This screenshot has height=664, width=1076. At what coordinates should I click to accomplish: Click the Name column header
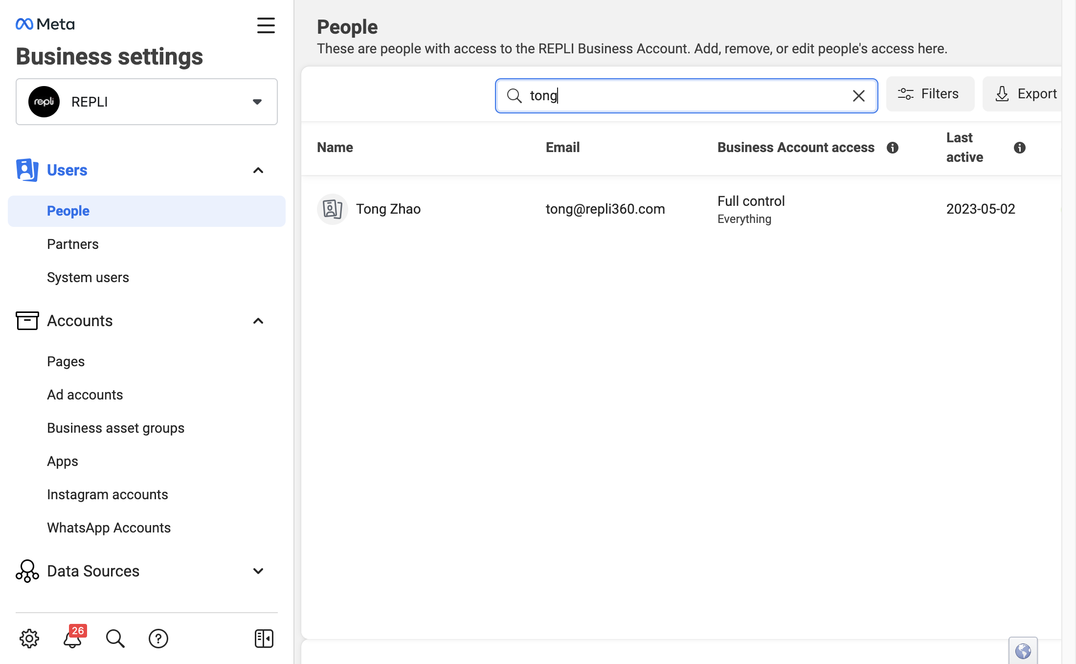(x=335, y=148)
